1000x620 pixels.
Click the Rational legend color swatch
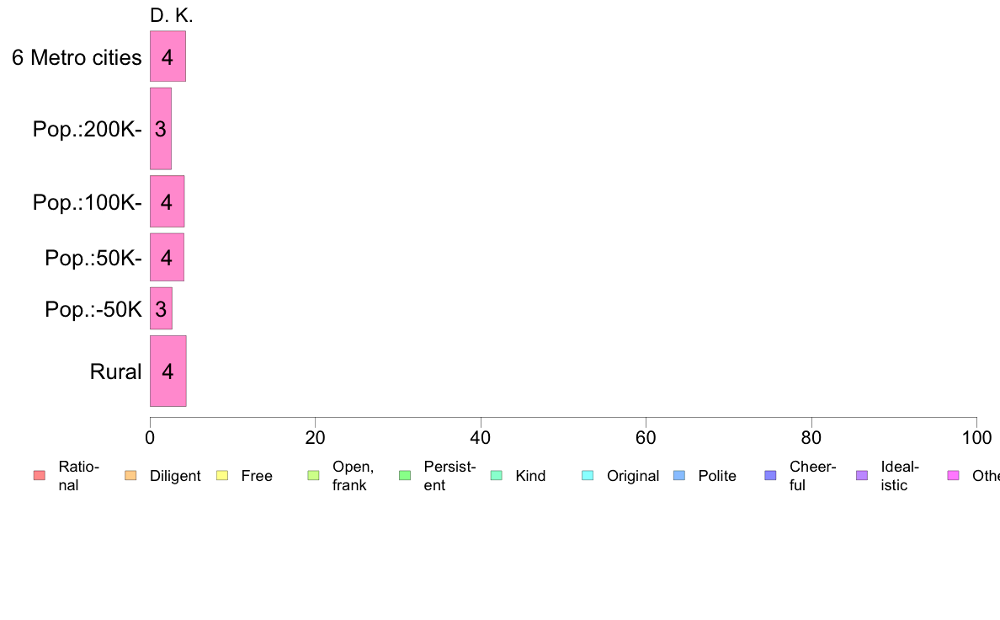[40, 476]
